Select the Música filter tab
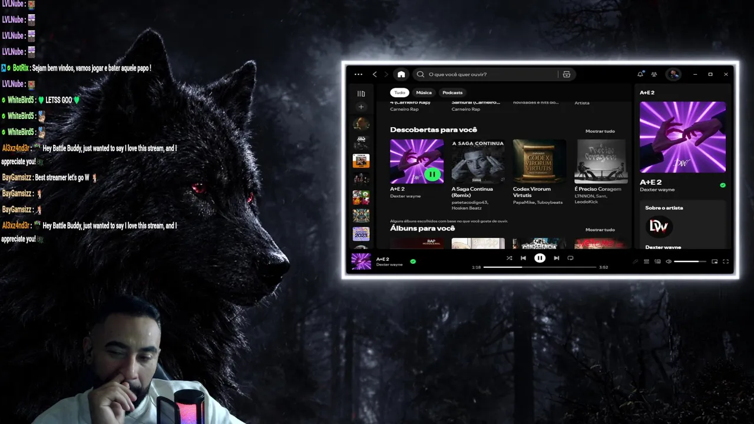Screen dimensions: 754x424 (424, 92)
